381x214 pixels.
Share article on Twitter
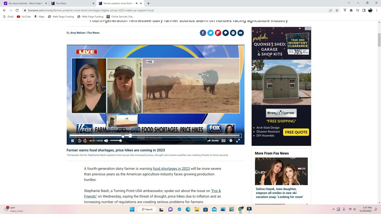210,33
